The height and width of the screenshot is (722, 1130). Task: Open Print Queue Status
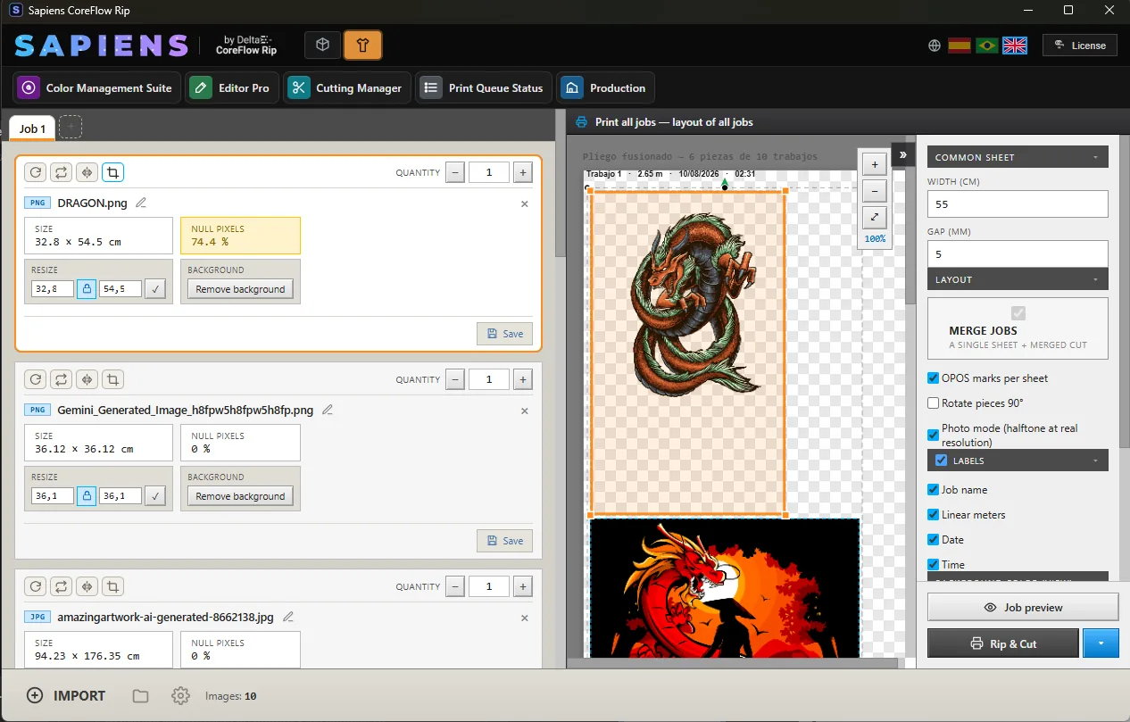(x=484, y=88)
